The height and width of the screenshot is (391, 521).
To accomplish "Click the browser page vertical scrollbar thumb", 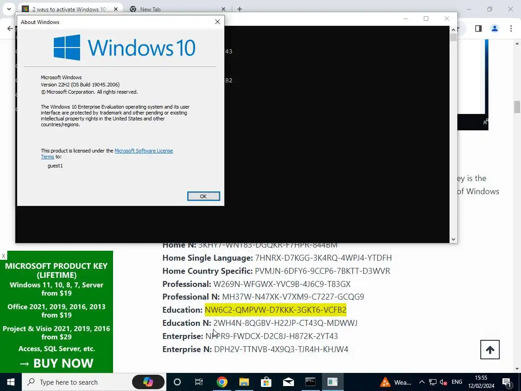I will pyautogui.click(x=517, y=107).
